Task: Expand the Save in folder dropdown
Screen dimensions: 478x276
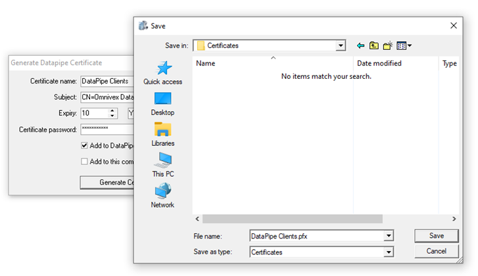Action: click(x=340, y=45)
